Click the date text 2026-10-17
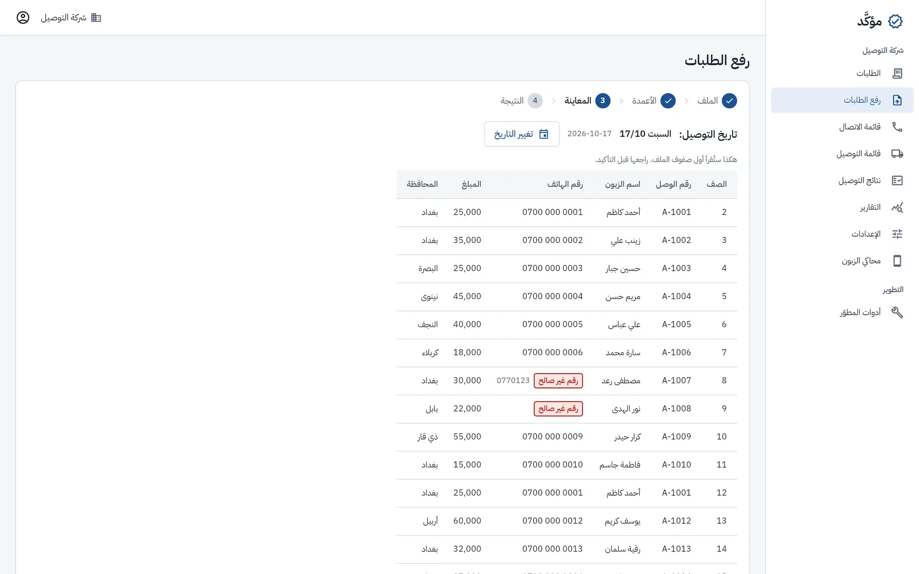This screenshot has height=574, width=919. pyautogui.click(x=589, y=134)
